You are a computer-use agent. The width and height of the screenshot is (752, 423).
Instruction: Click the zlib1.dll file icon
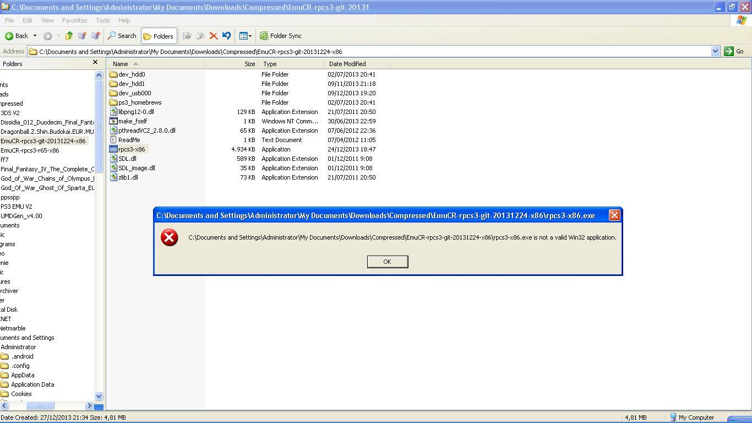[x=113, y=177]
